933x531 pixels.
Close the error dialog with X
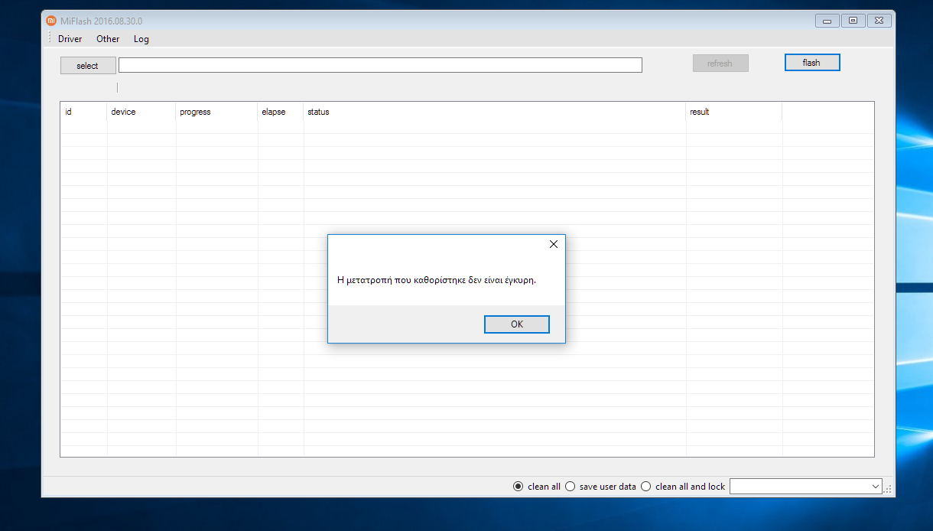[554, 244]
